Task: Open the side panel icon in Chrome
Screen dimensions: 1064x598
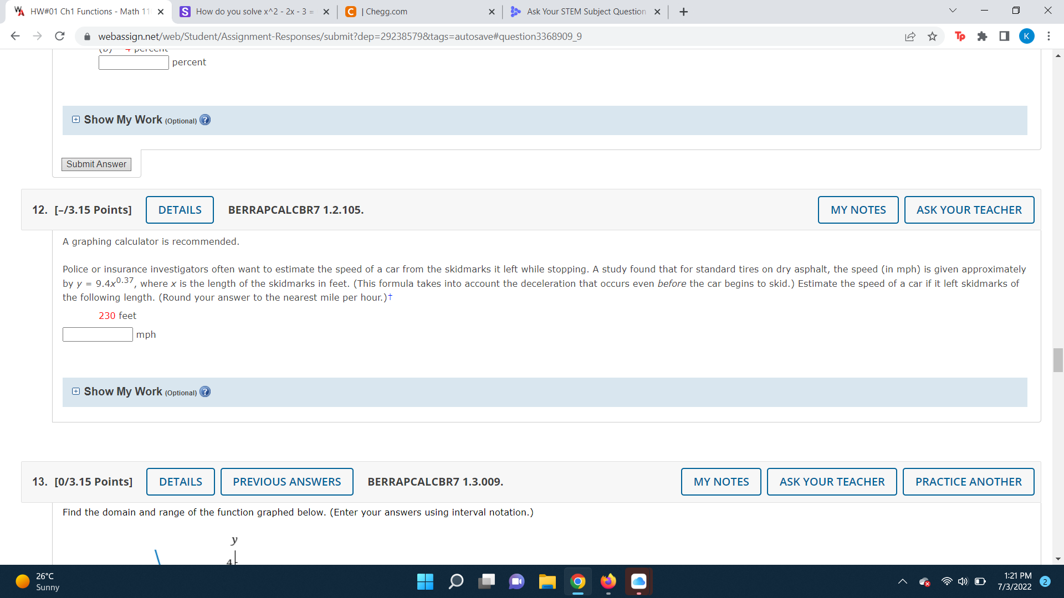Action: click(x=1004, y=36)
